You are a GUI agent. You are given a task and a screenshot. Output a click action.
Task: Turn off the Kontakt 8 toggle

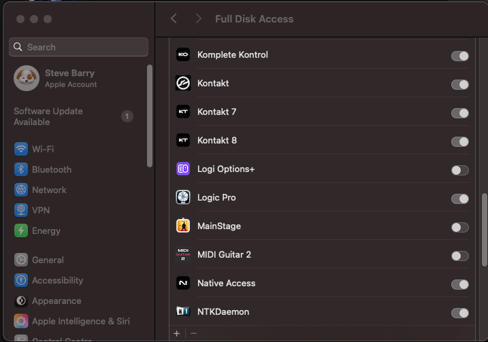tap(459, 142)
